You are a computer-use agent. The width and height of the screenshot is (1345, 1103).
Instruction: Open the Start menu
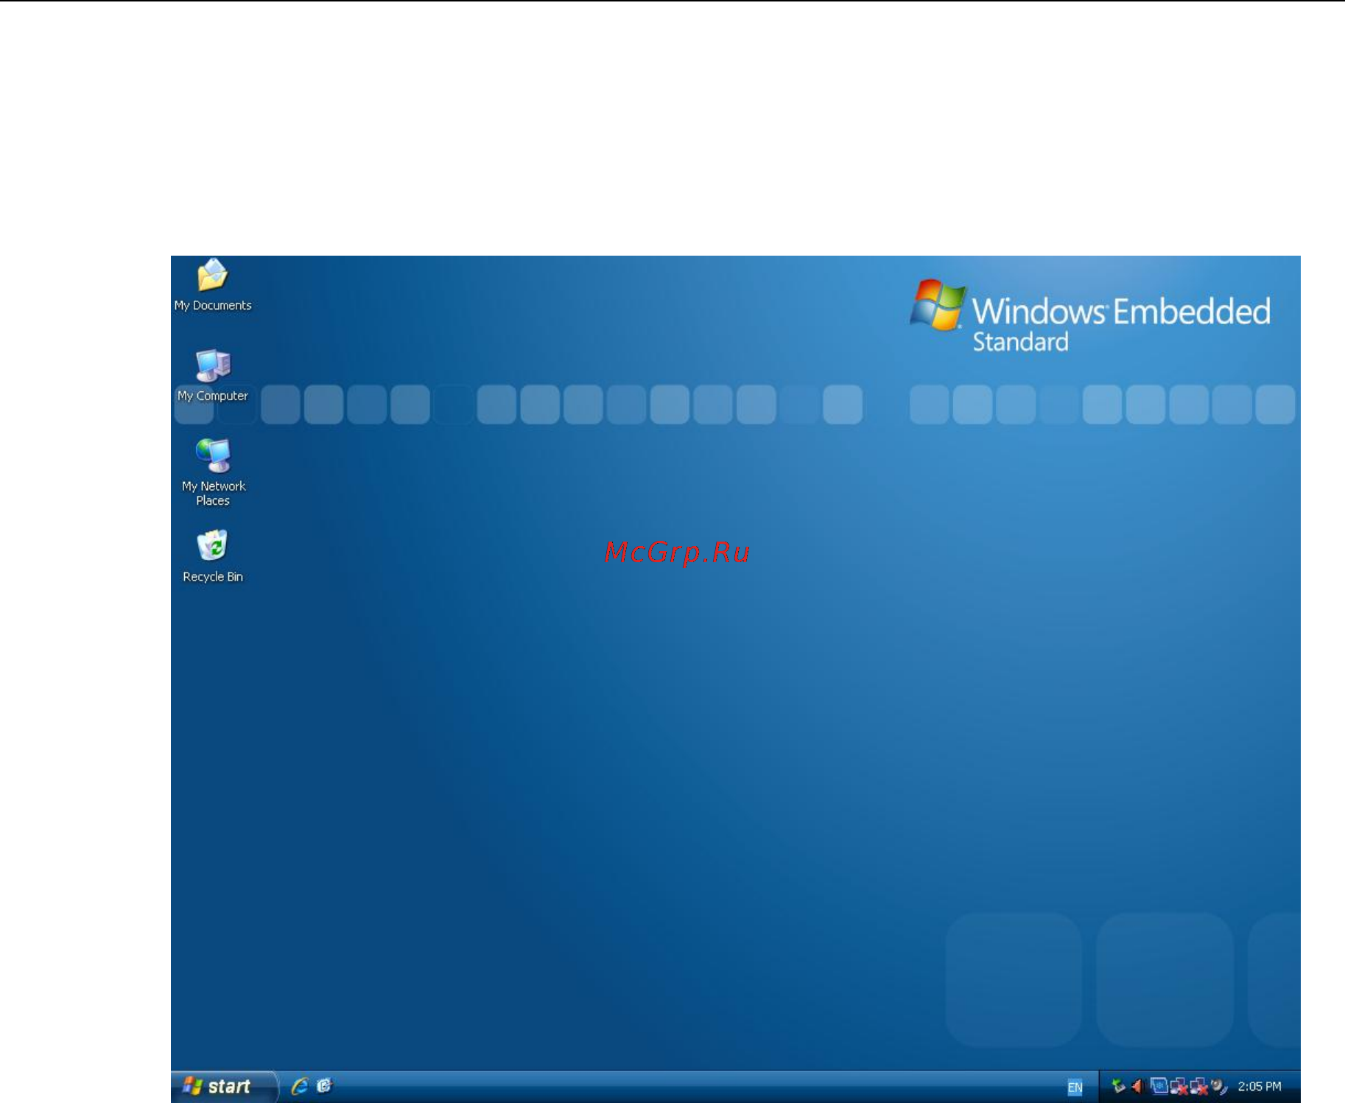pyautogui.click(x=224, y=1086)
